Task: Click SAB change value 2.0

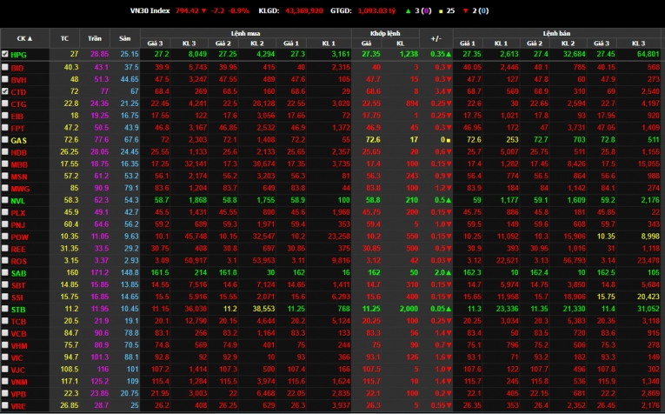Action: [439, 273]
